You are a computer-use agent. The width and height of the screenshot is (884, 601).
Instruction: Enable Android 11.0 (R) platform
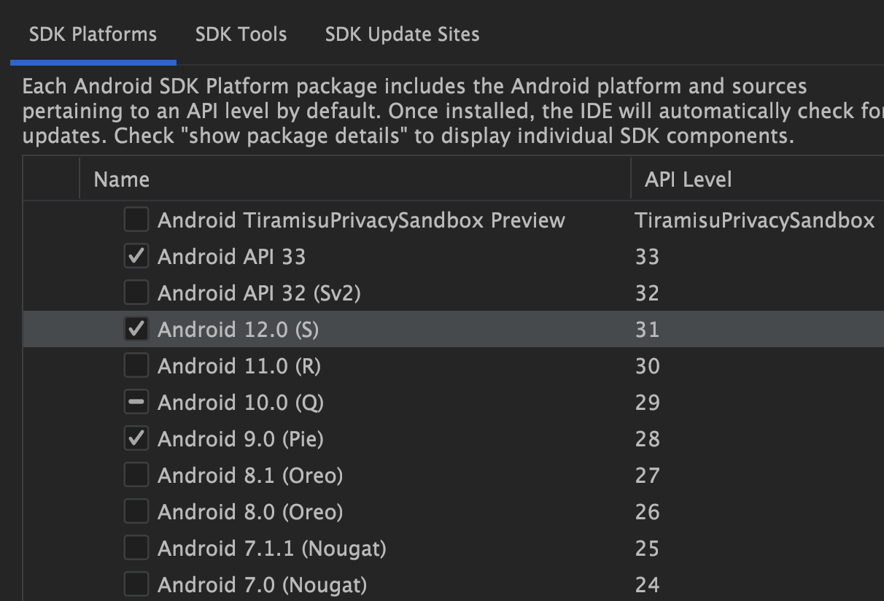136,365
